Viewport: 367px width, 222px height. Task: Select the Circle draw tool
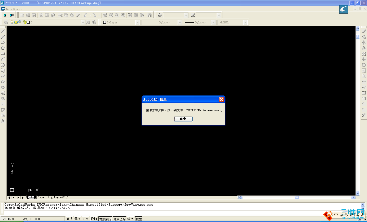coord(3,65)
